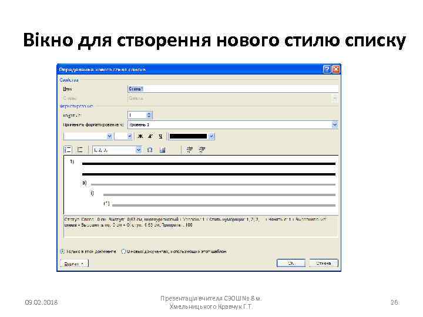This screenshot has height=317, width=423.
Task: Click the preview level 'a)' line
Action: click(x=209, y=184)
